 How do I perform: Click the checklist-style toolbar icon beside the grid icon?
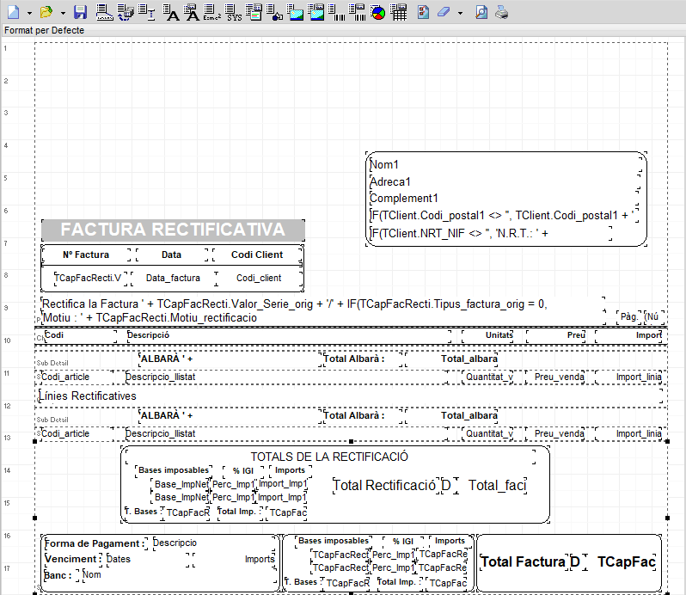pyautogui.click(x=423, y=12)
